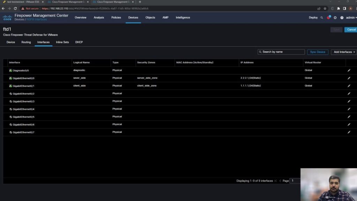Edit GigabitEthernet0/1 using its pencil icon
The image size is (357, 201).
tap(349, 86)
